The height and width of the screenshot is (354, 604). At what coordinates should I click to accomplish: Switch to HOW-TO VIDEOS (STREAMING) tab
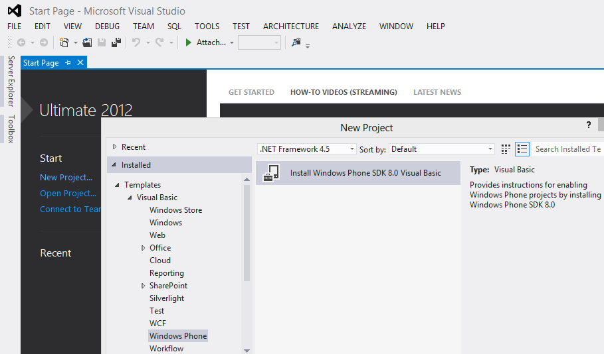(x=344, y=92)
